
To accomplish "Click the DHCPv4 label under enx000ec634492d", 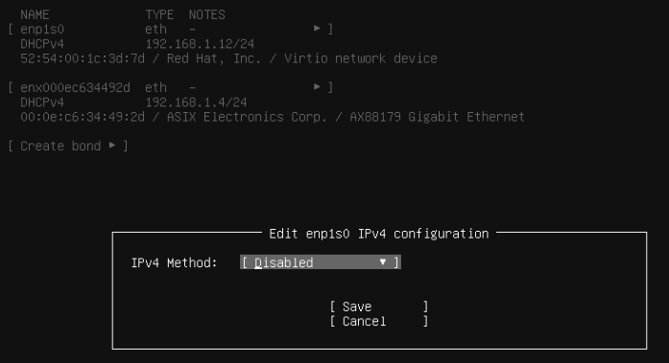I will click(42, 102).
